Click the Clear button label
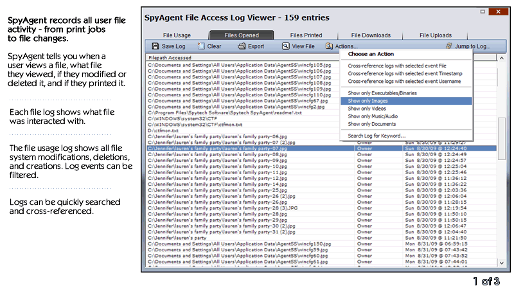 (x=214, y=46)
